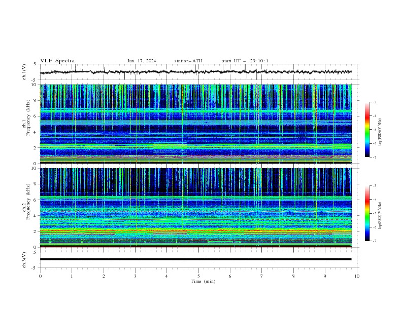
Task: Click the ch.1 "Frequency (kHz)" axis label
Action: pyautogui.click(x=28, y=118)
